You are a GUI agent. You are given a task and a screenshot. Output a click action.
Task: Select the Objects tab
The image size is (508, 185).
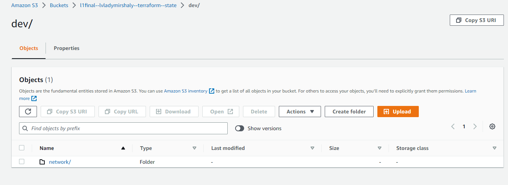29,48
